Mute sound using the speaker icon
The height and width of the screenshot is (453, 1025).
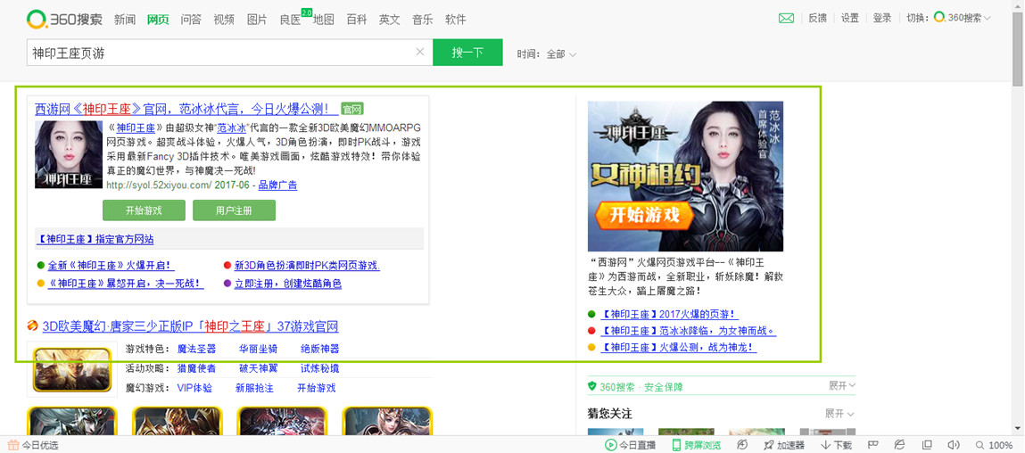[953, 445]
